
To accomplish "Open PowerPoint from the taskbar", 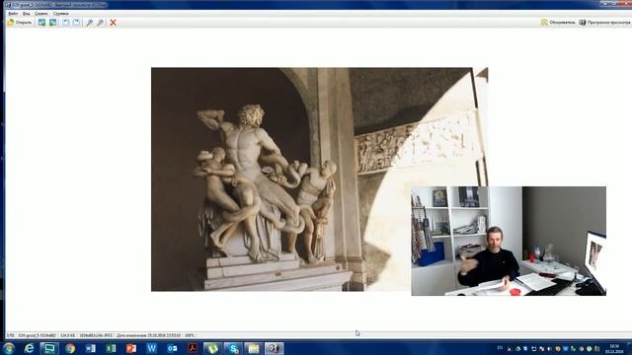I will [131, 348].
